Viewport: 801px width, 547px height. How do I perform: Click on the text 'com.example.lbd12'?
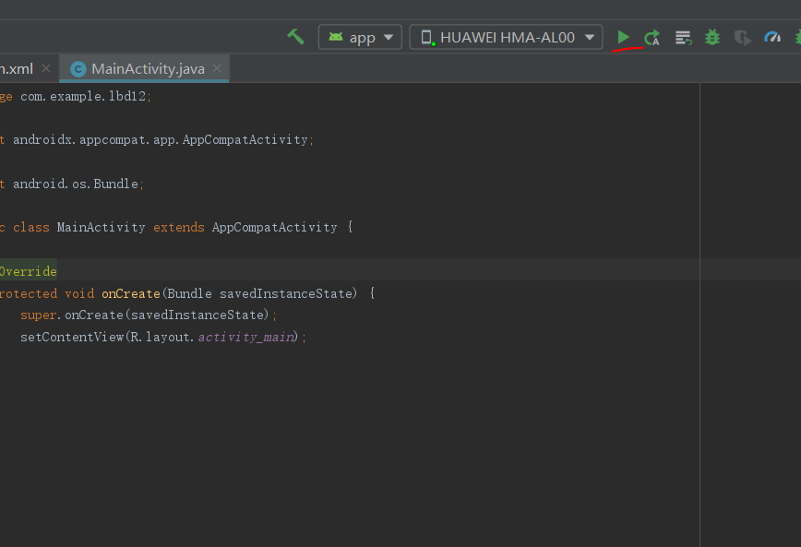[x=83, y=96]
